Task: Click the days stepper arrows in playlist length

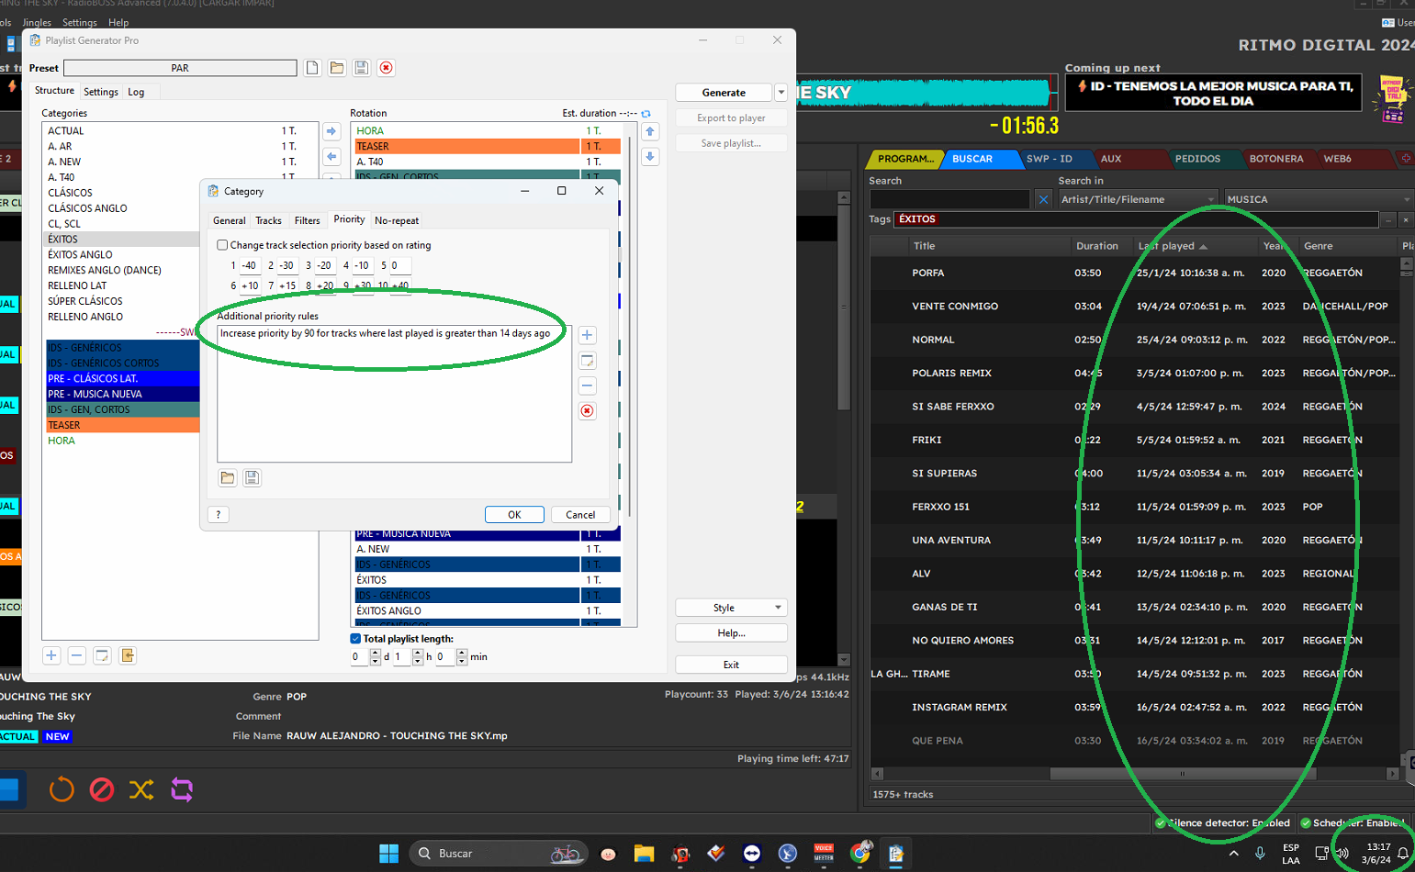Action: (375, 657)
